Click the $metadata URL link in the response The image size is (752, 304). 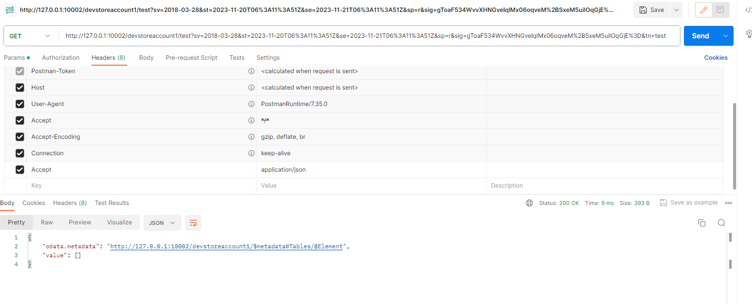227,246
